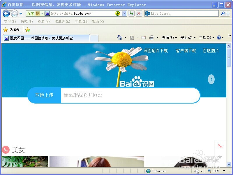The image size is (233, 175).
Task: Click the Refresh page button
Action: click(x=131, y=13)
